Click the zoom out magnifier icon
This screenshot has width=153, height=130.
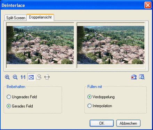pos(15,77)
